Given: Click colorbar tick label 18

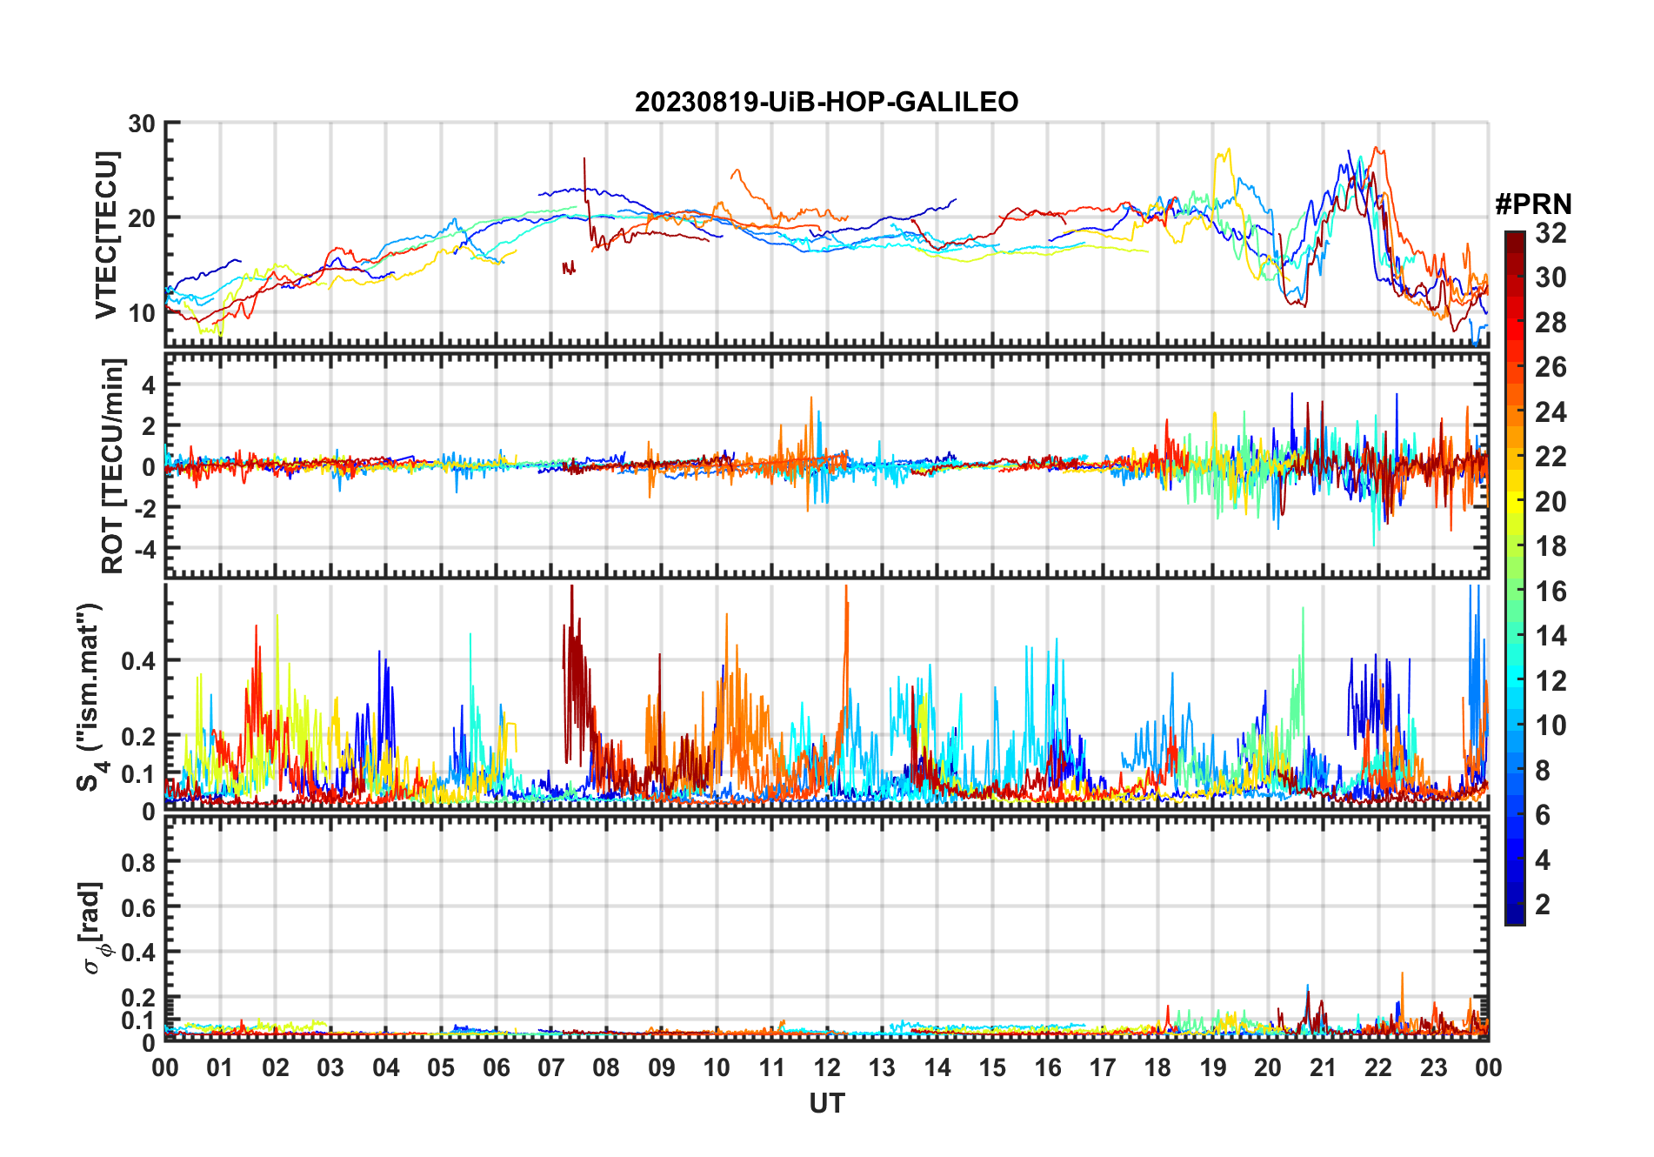Looking at the screenshot, I should pyautogui.click(x=1551, y=546).
